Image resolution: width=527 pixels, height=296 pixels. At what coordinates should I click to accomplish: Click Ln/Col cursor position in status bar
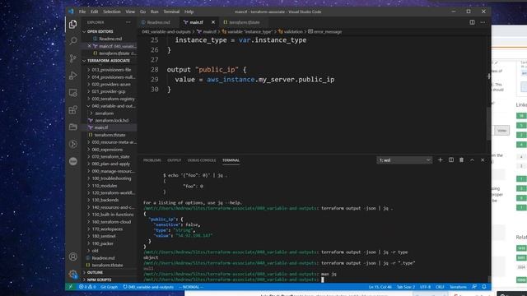(380, 287)
